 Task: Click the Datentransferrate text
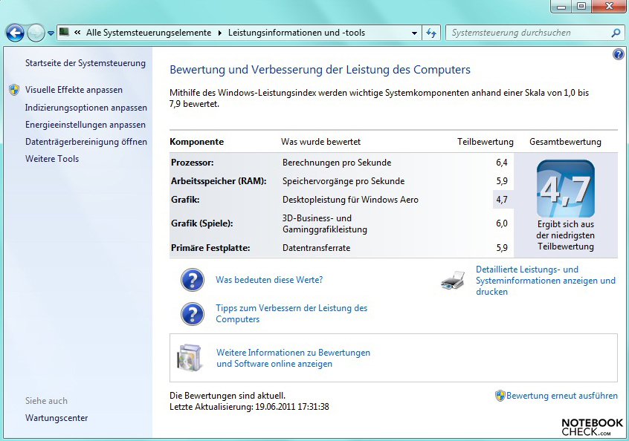pos(316,248)
